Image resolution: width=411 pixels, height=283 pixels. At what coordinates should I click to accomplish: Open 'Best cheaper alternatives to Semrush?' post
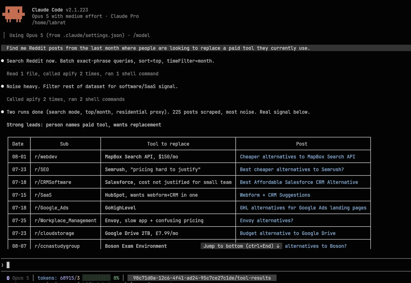coord(292,169)
